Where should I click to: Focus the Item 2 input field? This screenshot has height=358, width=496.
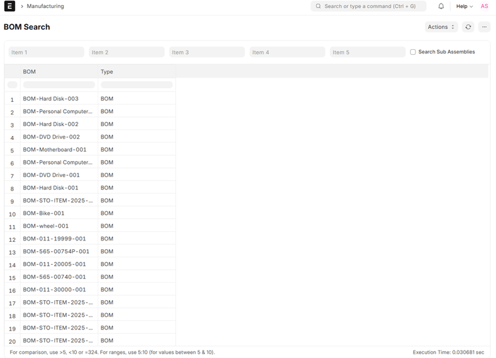126,52
